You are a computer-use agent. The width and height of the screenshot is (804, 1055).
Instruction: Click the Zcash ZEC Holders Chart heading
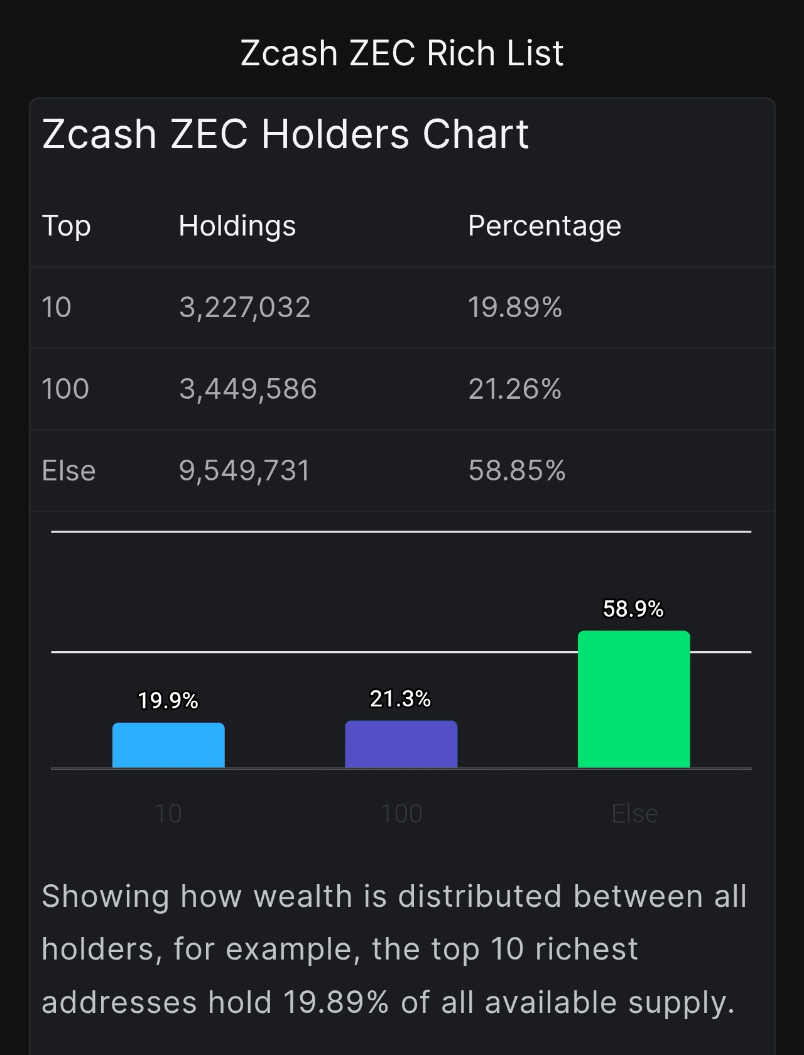coord(286,134)
